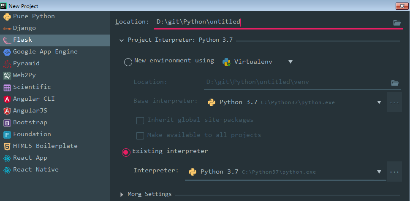Image resolution: width=410 pixels, height=201 pixels.
Task: Select New environment using radio button
Action: click(128, 62)
